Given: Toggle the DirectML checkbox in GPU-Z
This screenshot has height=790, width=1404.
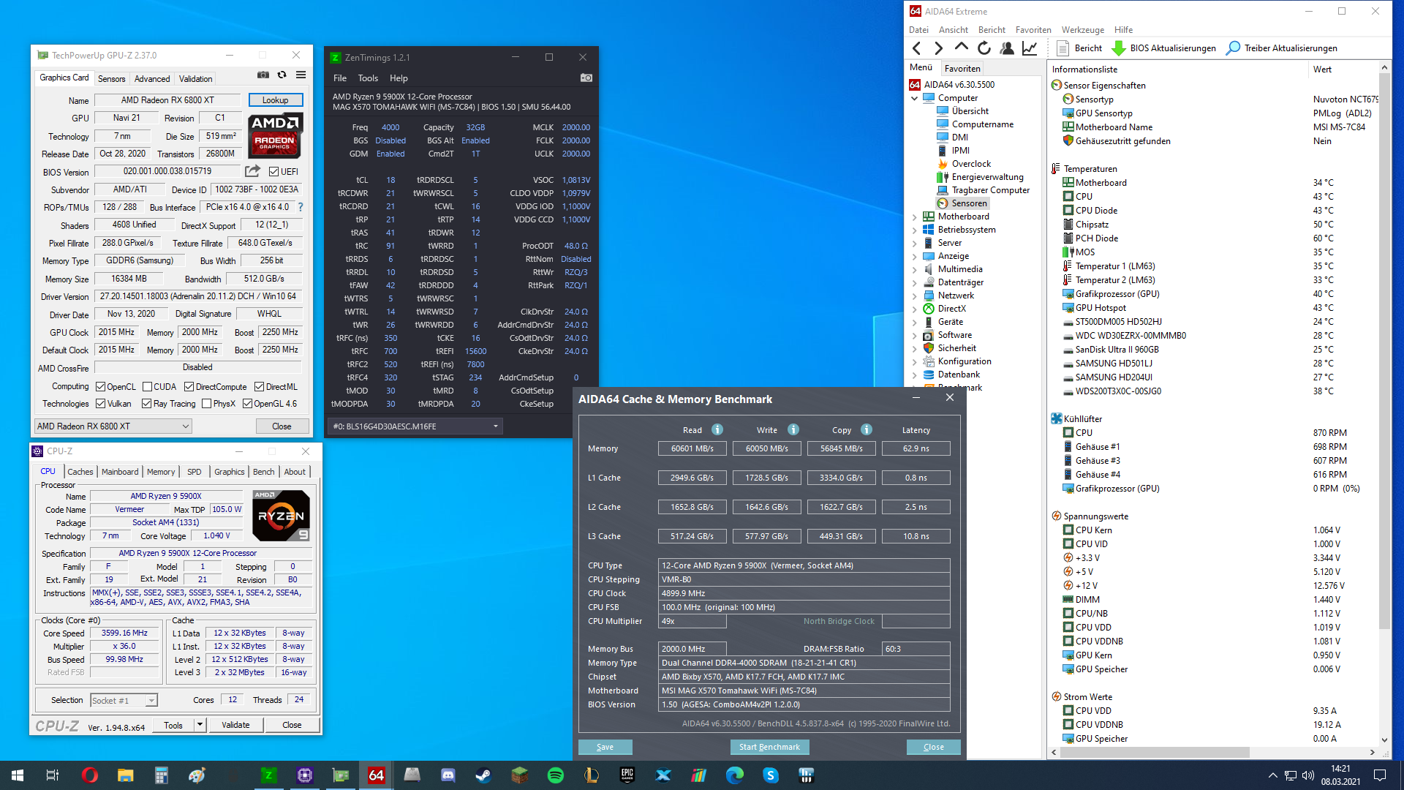Looking at the screenshot, I should coord(259,387).
